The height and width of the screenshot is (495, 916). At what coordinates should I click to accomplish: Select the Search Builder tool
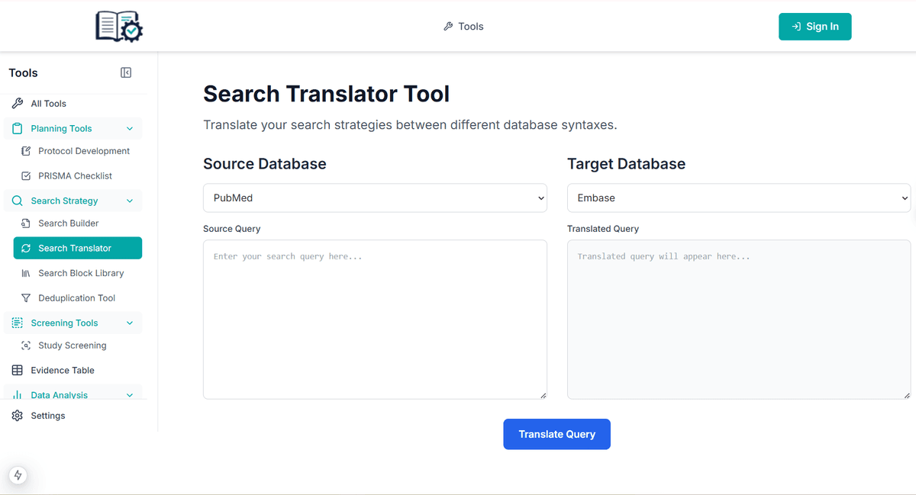pos(68,223)
